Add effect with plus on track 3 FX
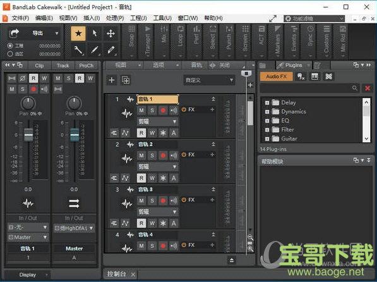The image size is (377, 282). [212, 200]
